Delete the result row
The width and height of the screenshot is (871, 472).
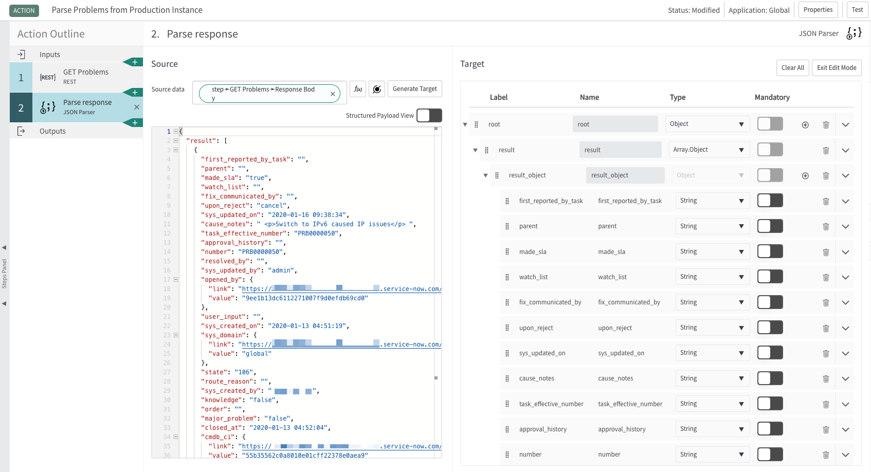[x=826, y=151]
